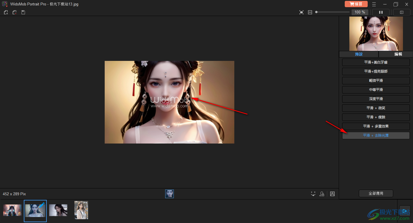Click the first import photo icon
This screenshot has width=413, height=223.
tap(6, 12)
